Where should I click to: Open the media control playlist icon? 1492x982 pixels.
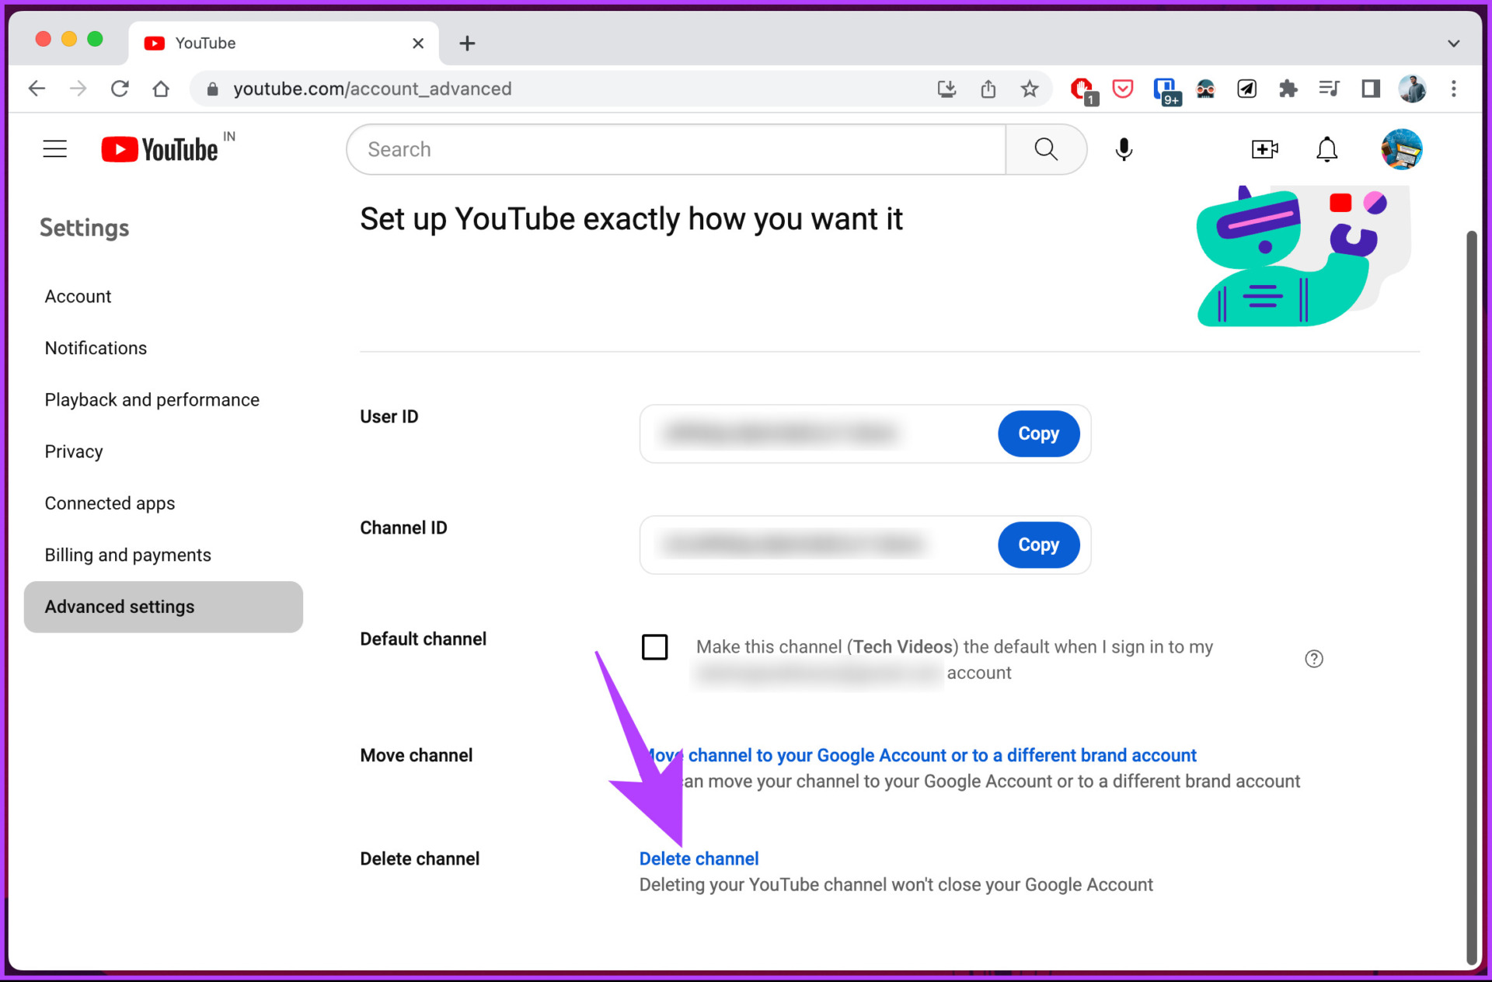(1329, 89)
